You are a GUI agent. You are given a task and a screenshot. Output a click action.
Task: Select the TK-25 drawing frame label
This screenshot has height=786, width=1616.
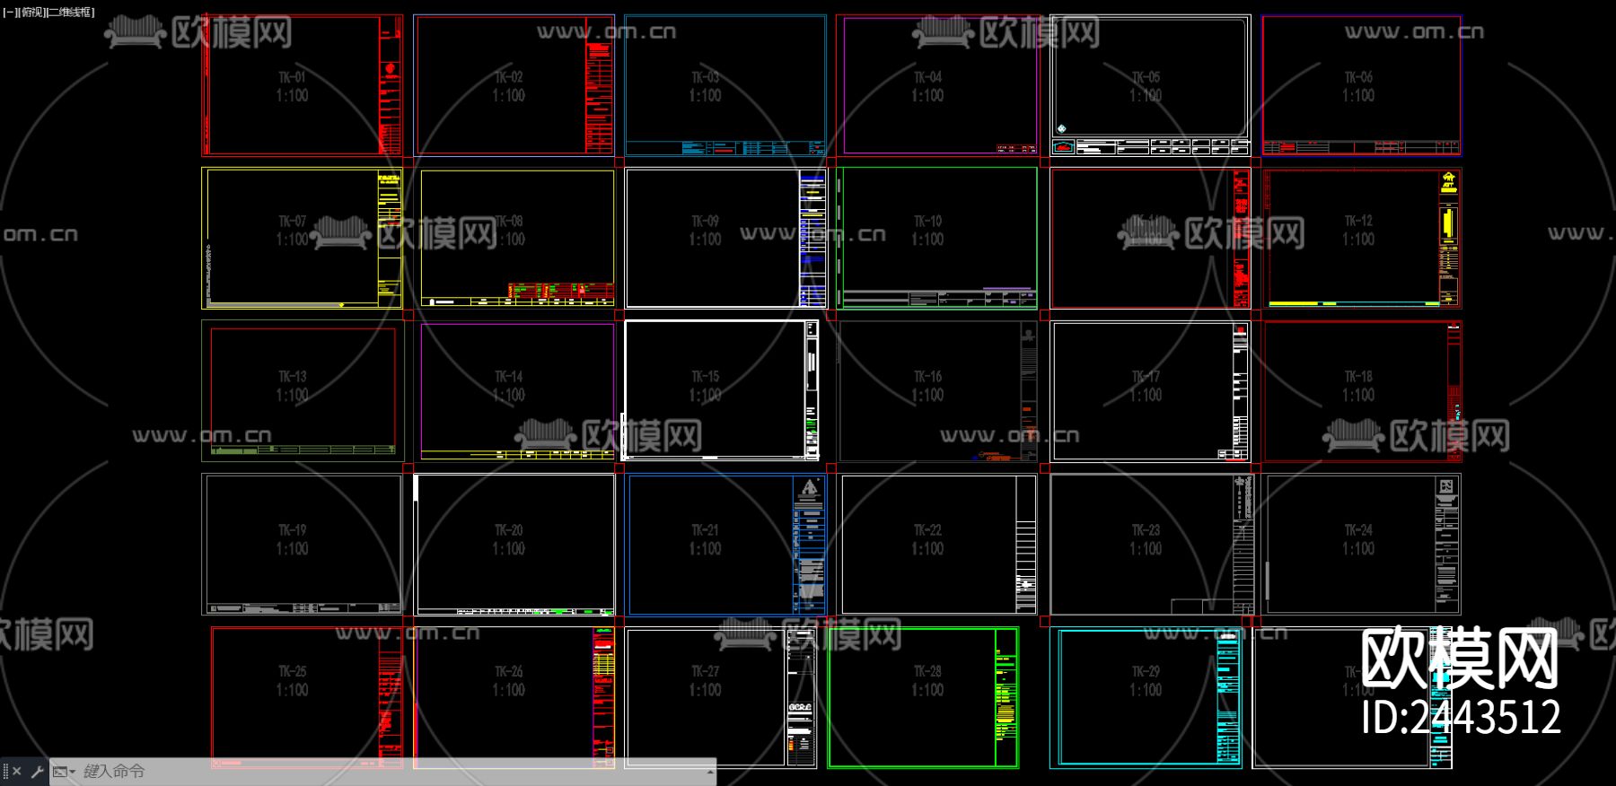(292, 671)
